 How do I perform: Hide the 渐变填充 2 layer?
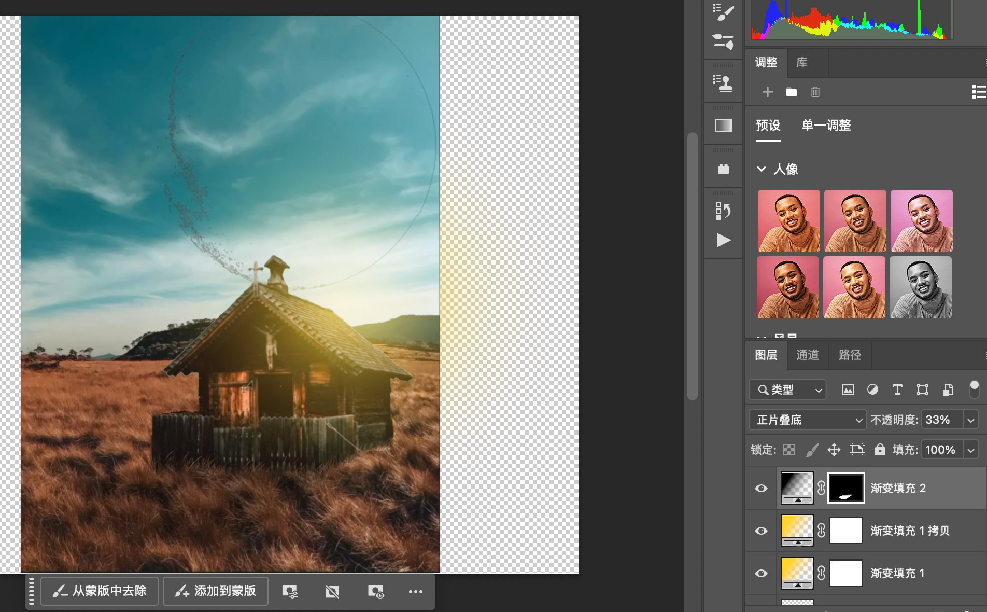761,488
